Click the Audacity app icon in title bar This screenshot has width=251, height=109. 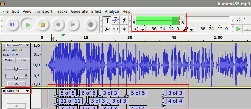(x=2, y=3)
